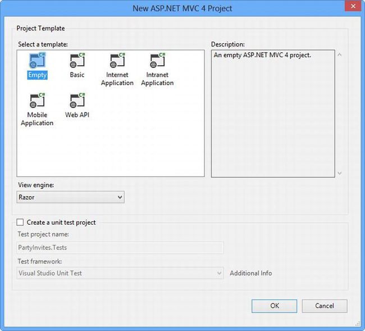Screen dimensions: 365x331
Task: Choose the Basic template icon
Action: (77, 60)
